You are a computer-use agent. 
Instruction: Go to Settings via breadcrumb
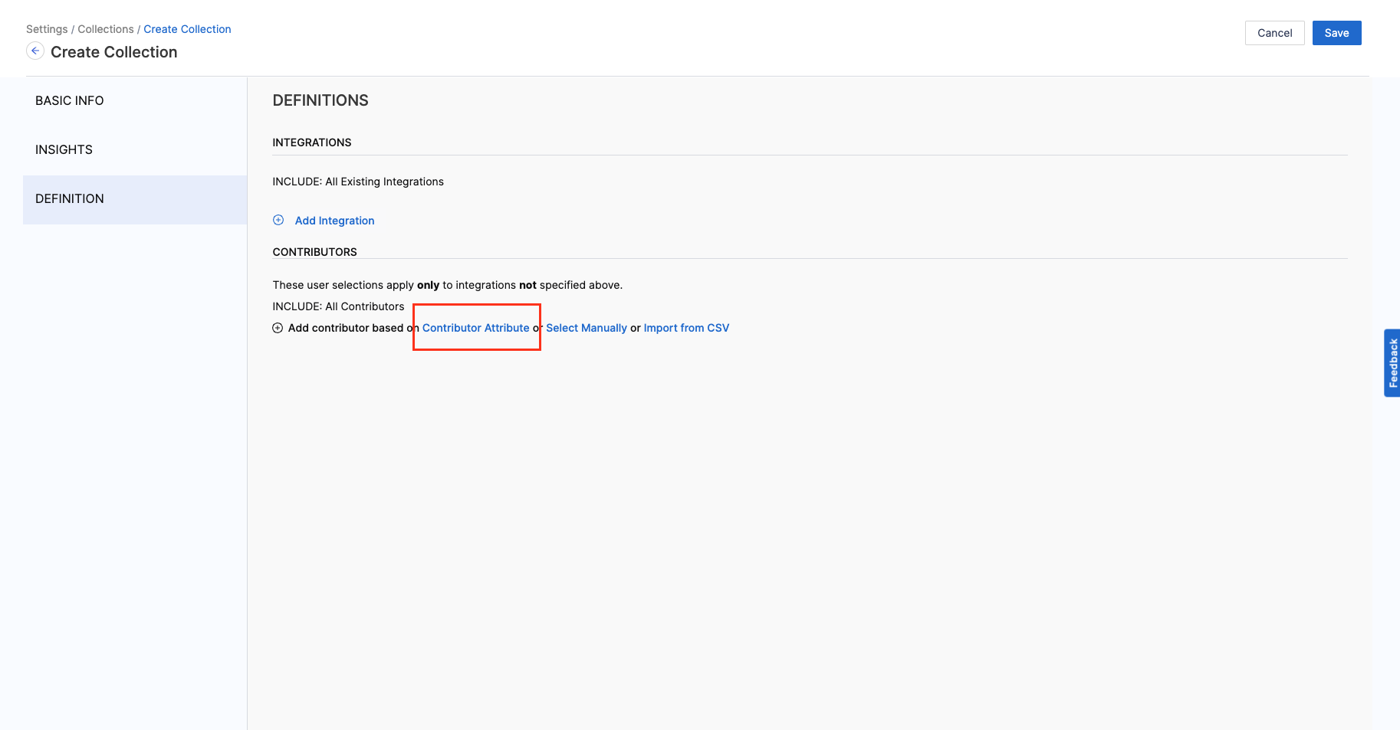click(x=47, y=29)
